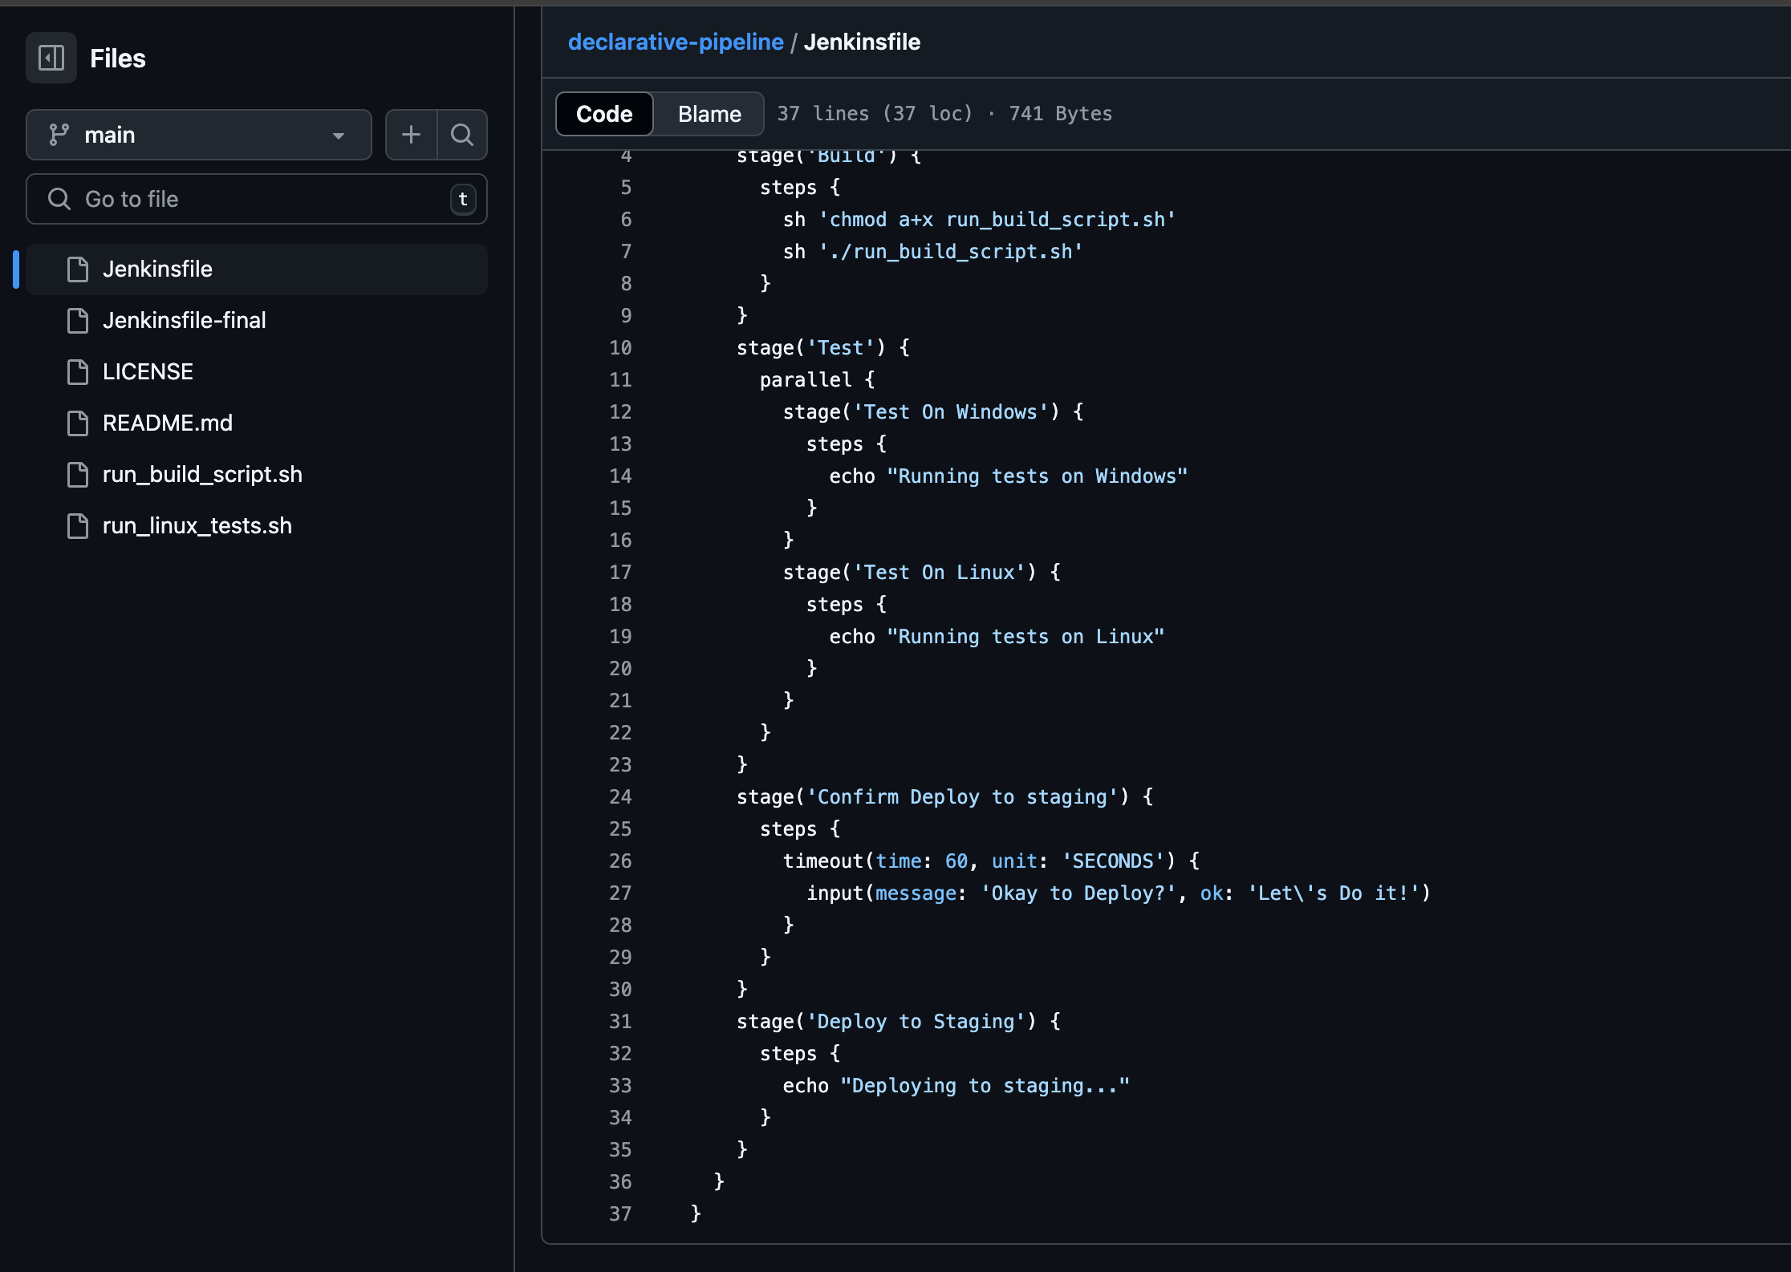Click the 't' keyboard shortcut hint badge
The height and width of the screenshot is (1272, 1791).
pos(463,200)
